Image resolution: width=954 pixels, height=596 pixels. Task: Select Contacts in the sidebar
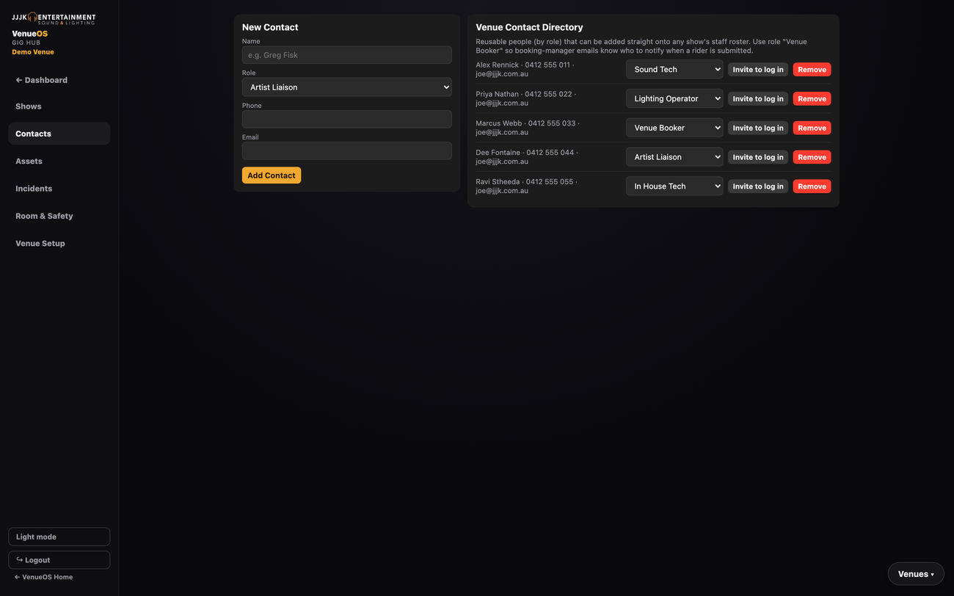point(59,134)
